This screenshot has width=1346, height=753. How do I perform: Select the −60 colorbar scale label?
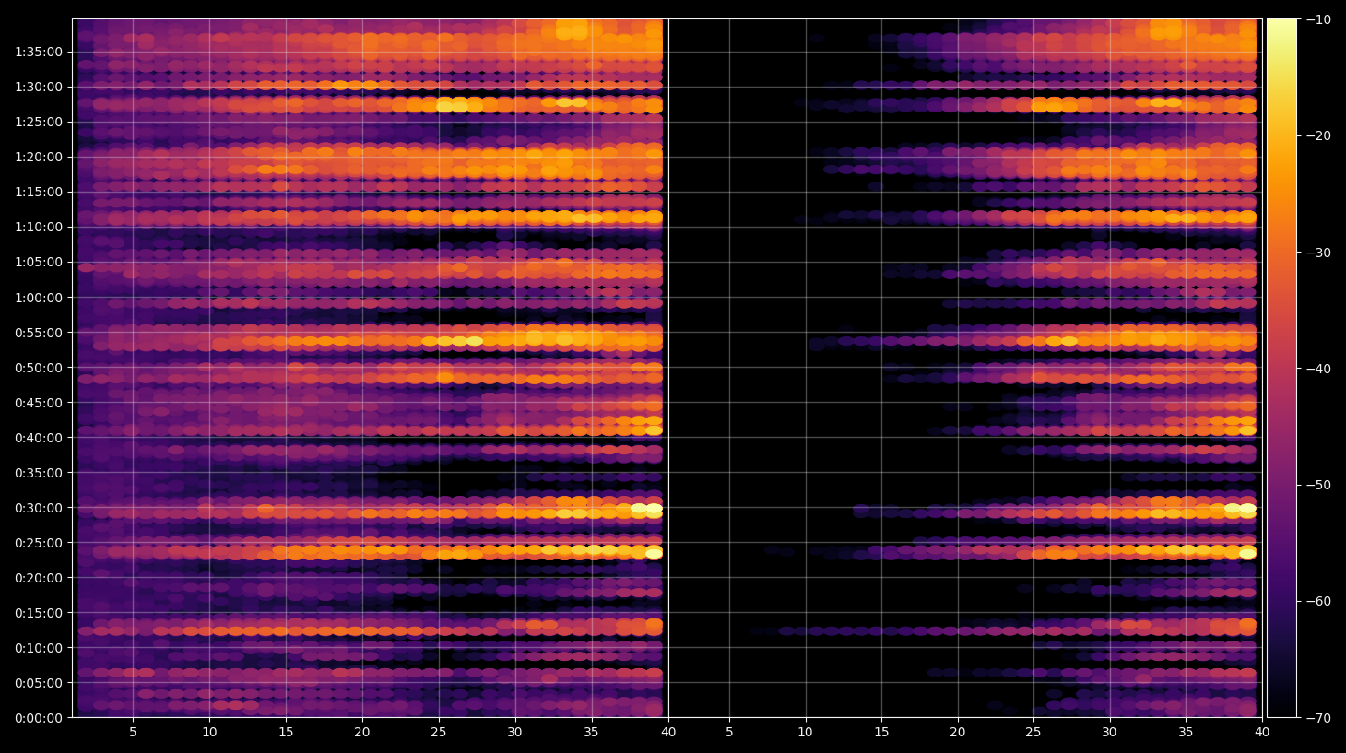pos(1318,601)
